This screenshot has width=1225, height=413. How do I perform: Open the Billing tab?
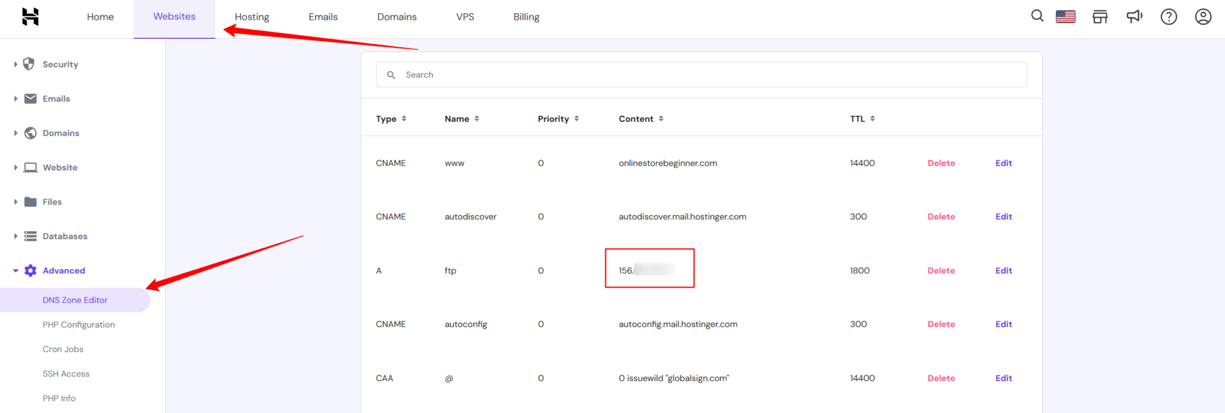tap(526, 17)
